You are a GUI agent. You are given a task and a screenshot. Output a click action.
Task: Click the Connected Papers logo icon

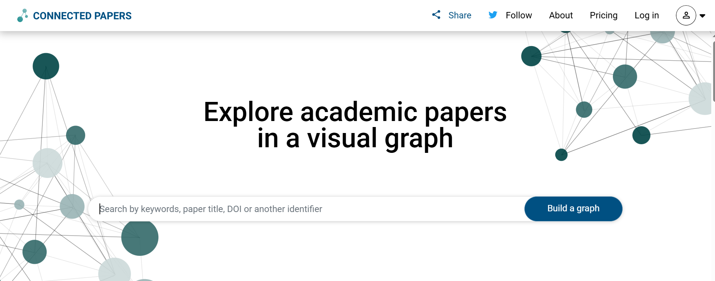tap(23, 15)
